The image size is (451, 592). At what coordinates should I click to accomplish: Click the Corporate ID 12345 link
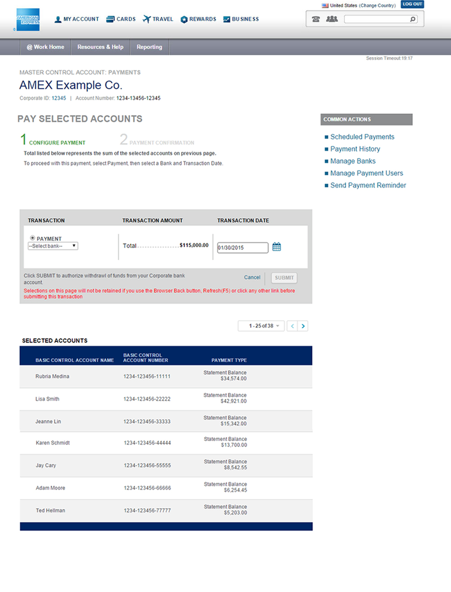(59, 98)
